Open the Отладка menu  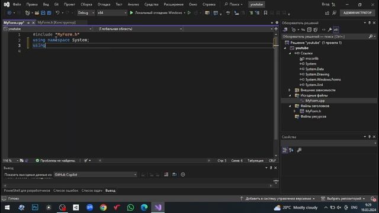(104, 4)
